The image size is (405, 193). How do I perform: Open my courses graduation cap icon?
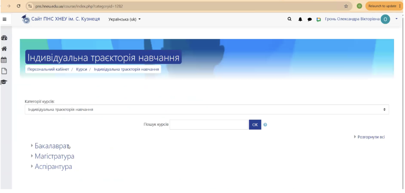coord(4,82)
